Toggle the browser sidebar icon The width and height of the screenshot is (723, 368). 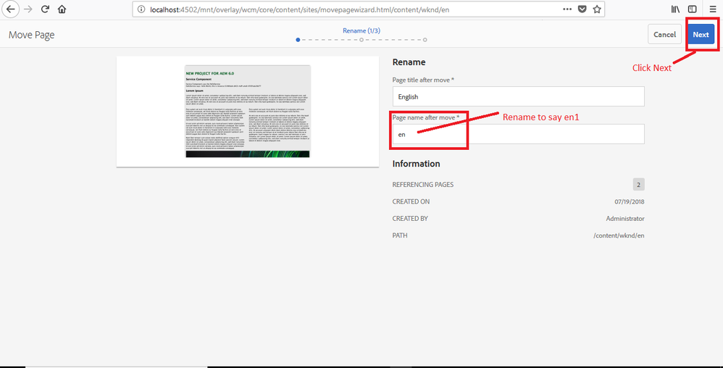(692, 9)
